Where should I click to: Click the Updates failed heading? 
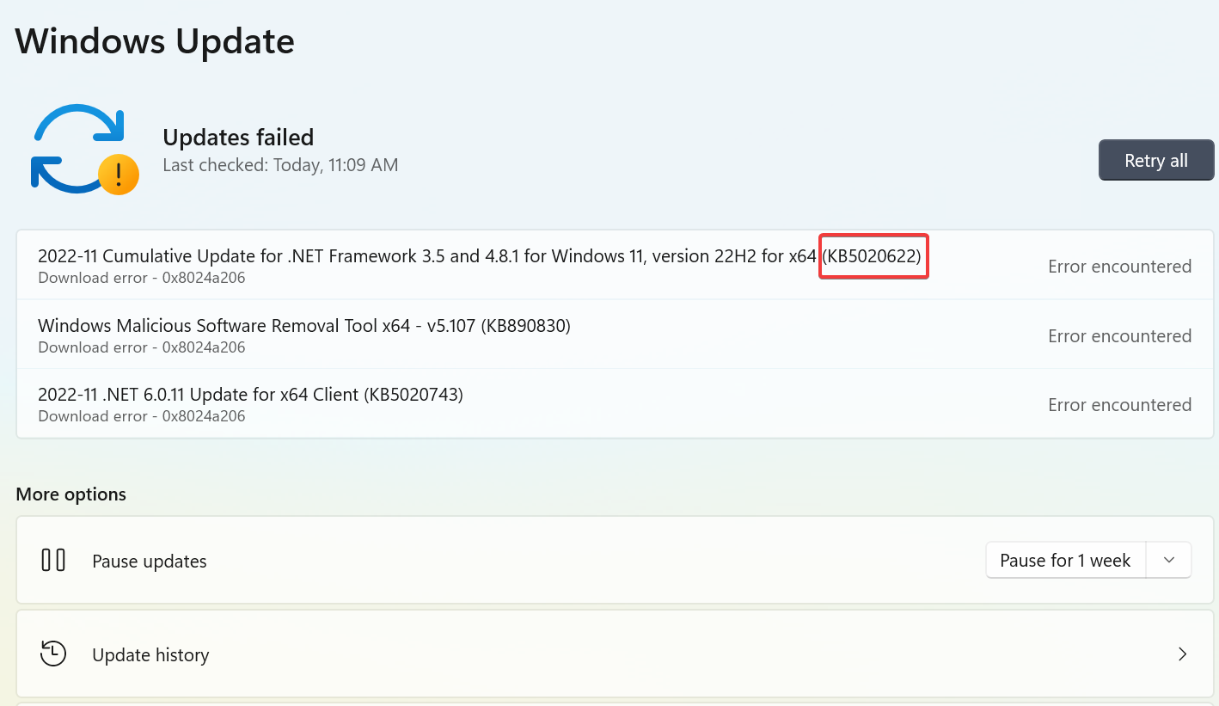coord(238,138)
